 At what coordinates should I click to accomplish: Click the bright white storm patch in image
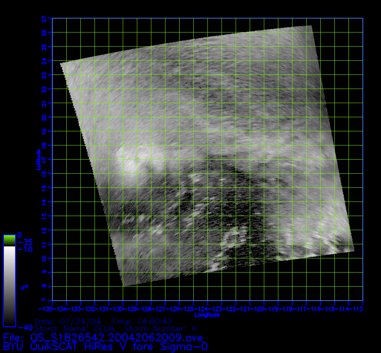pos(131,163)
